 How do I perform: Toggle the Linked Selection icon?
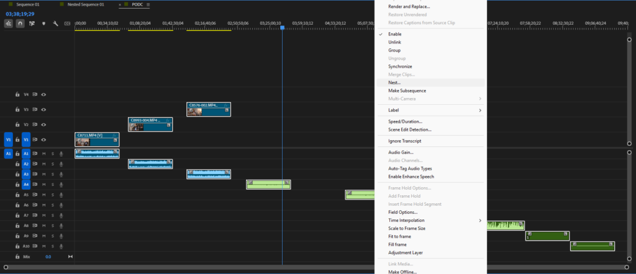pos(32,24)
